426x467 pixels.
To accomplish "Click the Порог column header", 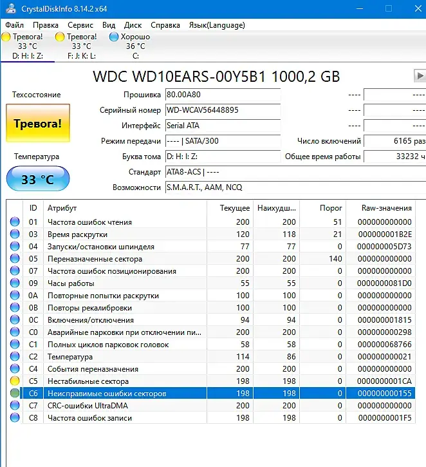I will pyautogui.click(x=323, y=208).
